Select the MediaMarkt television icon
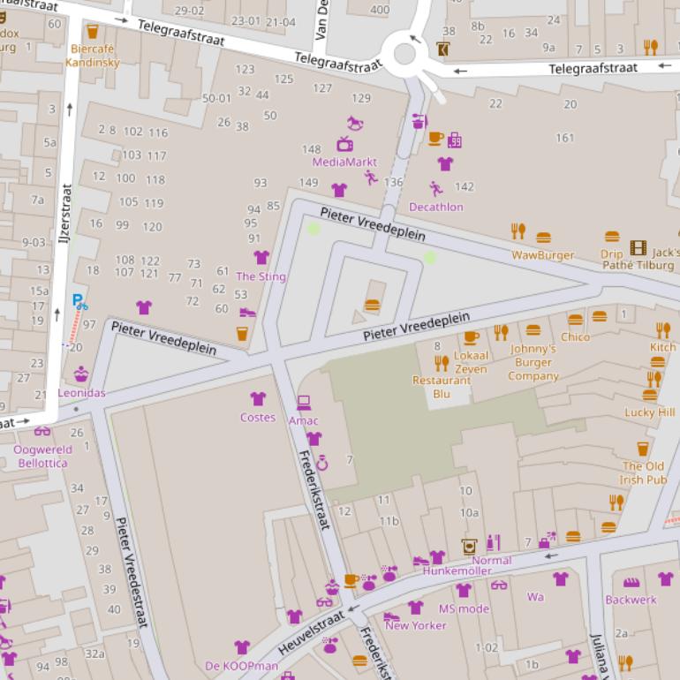The width and height of the screenshot is (680, 680). click(x=344, y=144)
